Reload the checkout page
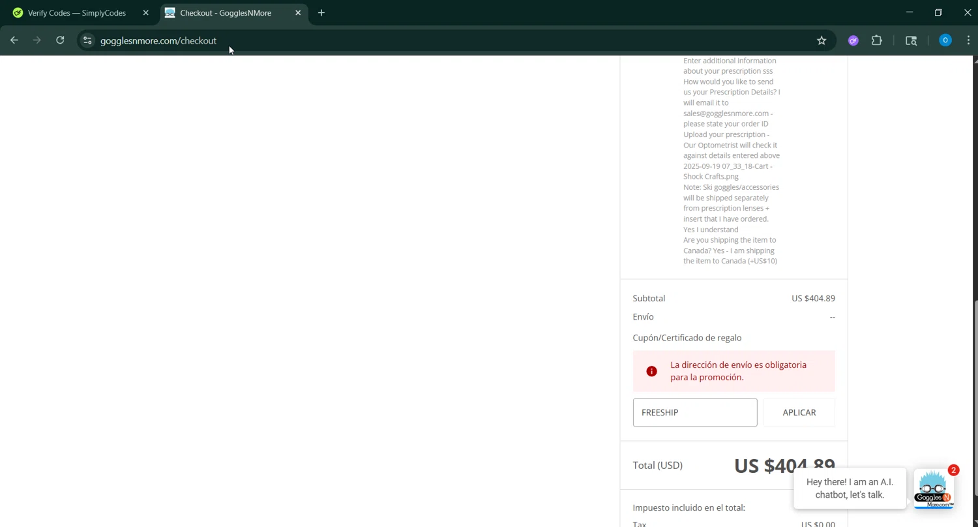978x527 pixels. 60,40
